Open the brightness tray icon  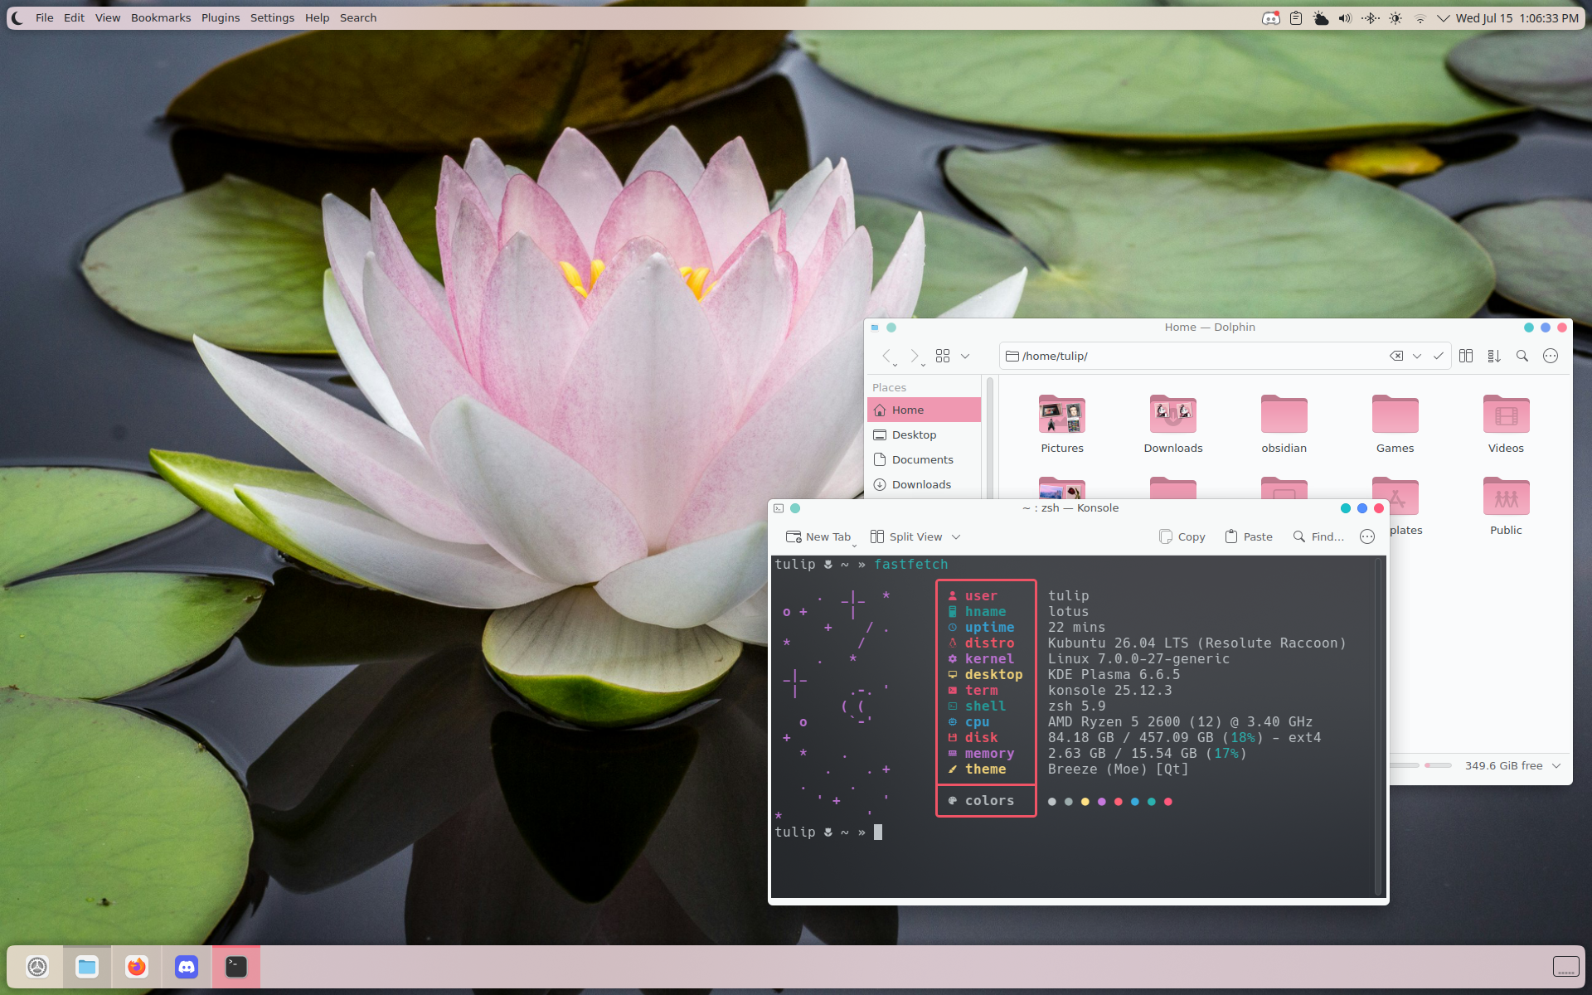(1395, 17)
